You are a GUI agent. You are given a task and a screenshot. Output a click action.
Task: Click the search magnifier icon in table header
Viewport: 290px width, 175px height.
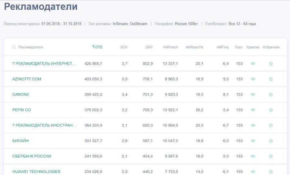[14, 47]
